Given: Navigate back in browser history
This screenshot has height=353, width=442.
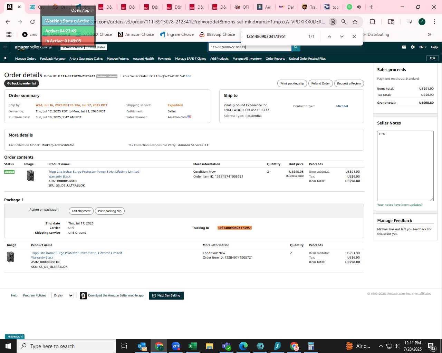Looking at the screenshot, I should [8, 22].
